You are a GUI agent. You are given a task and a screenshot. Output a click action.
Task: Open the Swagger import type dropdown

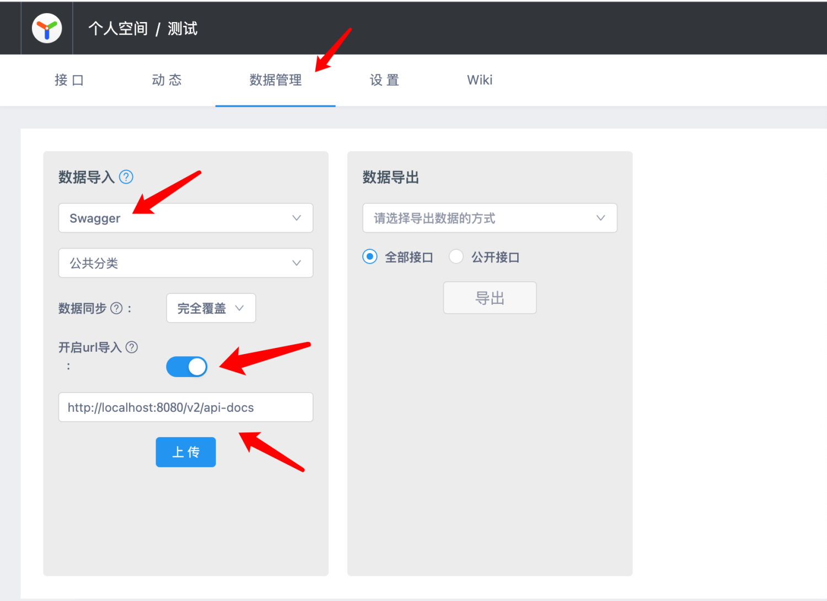(176, 218)
